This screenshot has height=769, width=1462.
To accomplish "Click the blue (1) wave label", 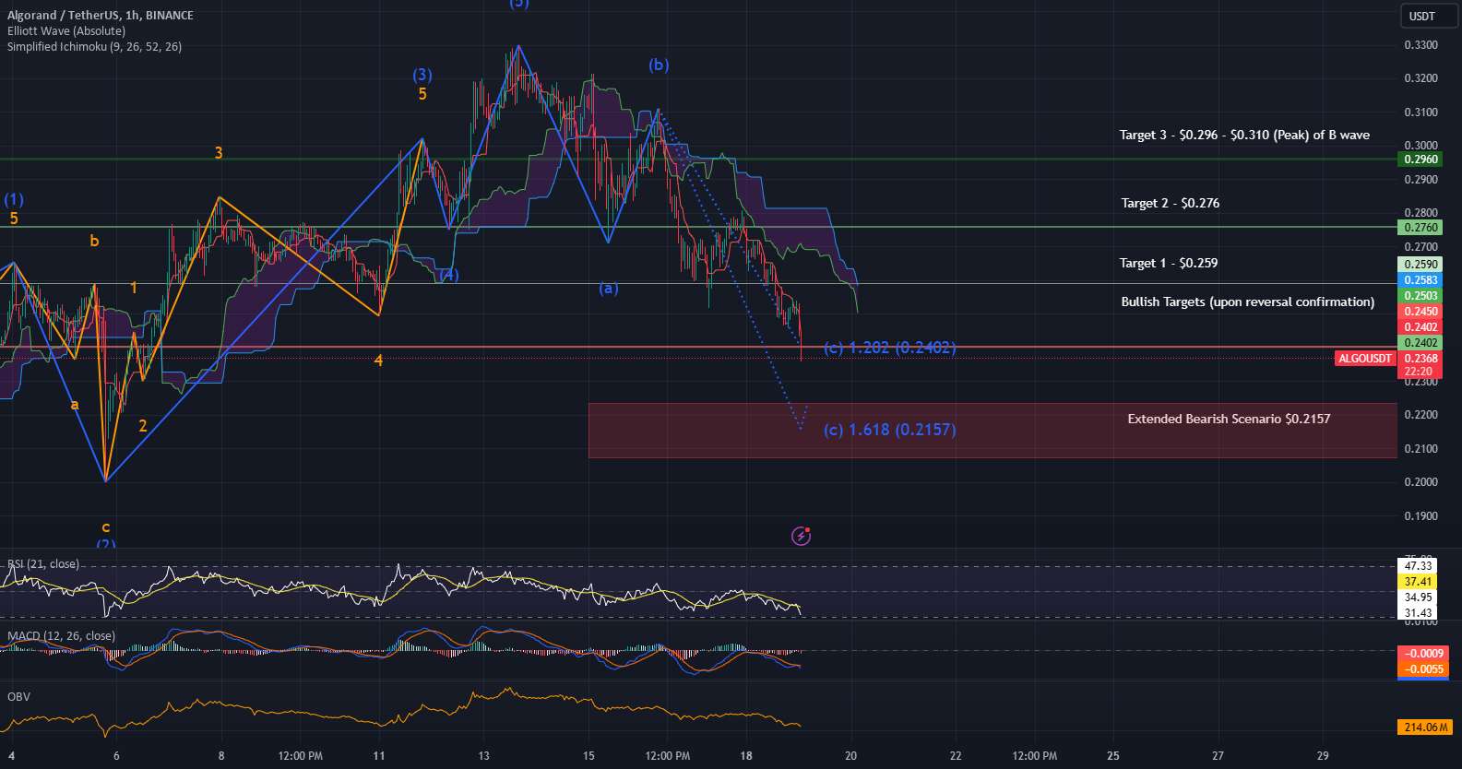I will [14, 199].
